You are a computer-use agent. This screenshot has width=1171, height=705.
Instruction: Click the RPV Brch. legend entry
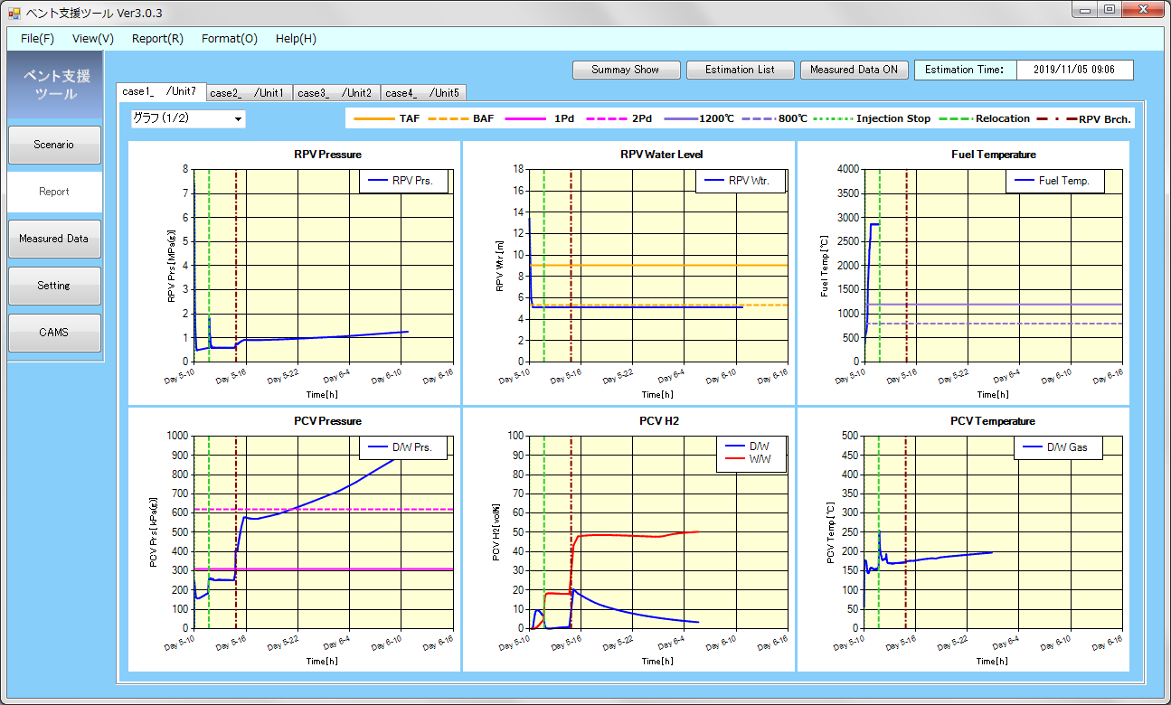pyautogui.click(x=1085, y=118)
